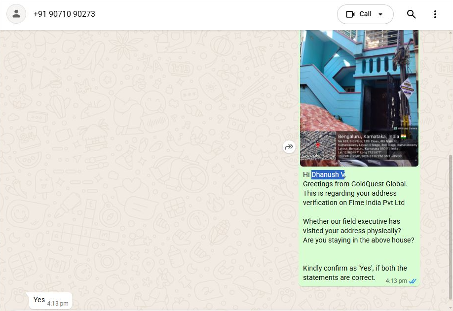Click the Bengaluru, Karnataka, India caption

pyautogui.click(x=368, y=136)
